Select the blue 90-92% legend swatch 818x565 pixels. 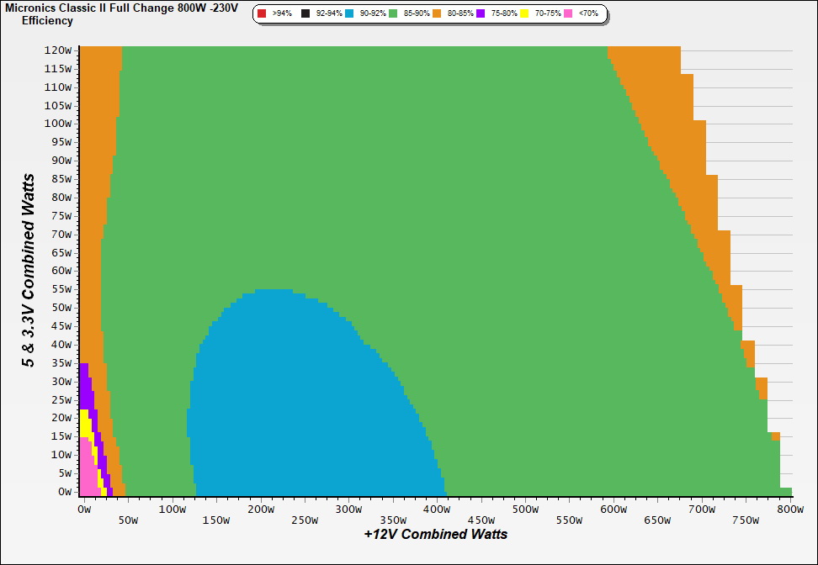click(348, 14)
